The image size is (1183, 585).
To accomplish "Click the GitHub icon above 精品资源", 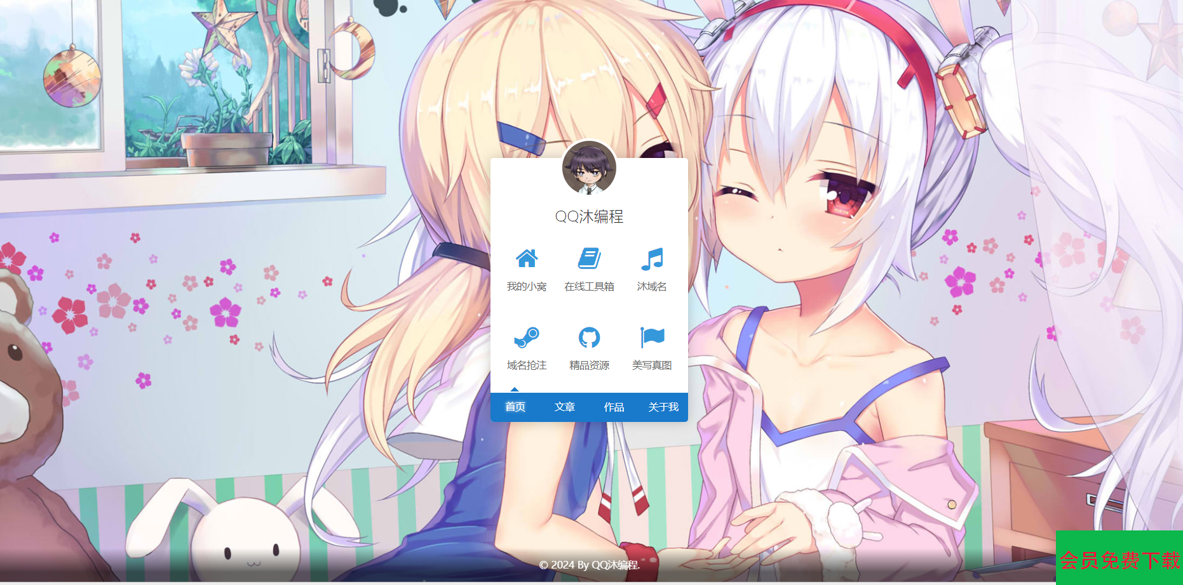I will 589,338.
